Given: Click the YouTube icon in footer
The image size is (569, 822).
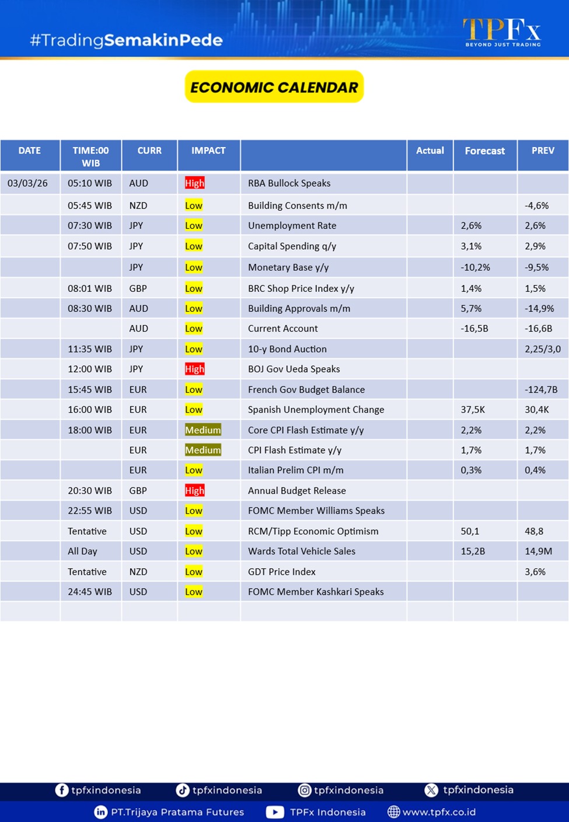Looking at the screenshot, I should click(x=275, y=812).
